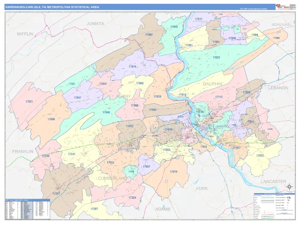
Task: Select ZIP code 17074 label
Action: 132,67
